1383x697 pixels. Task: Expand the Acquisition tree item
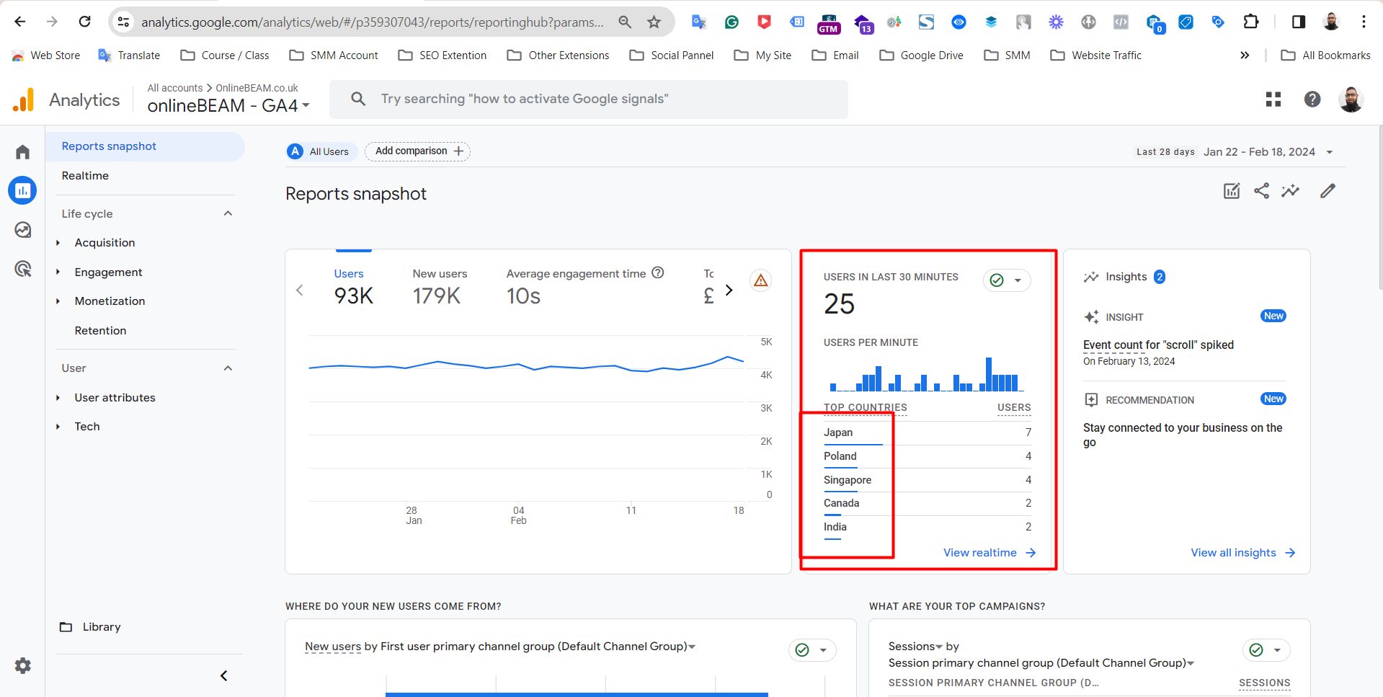point(58,243)
